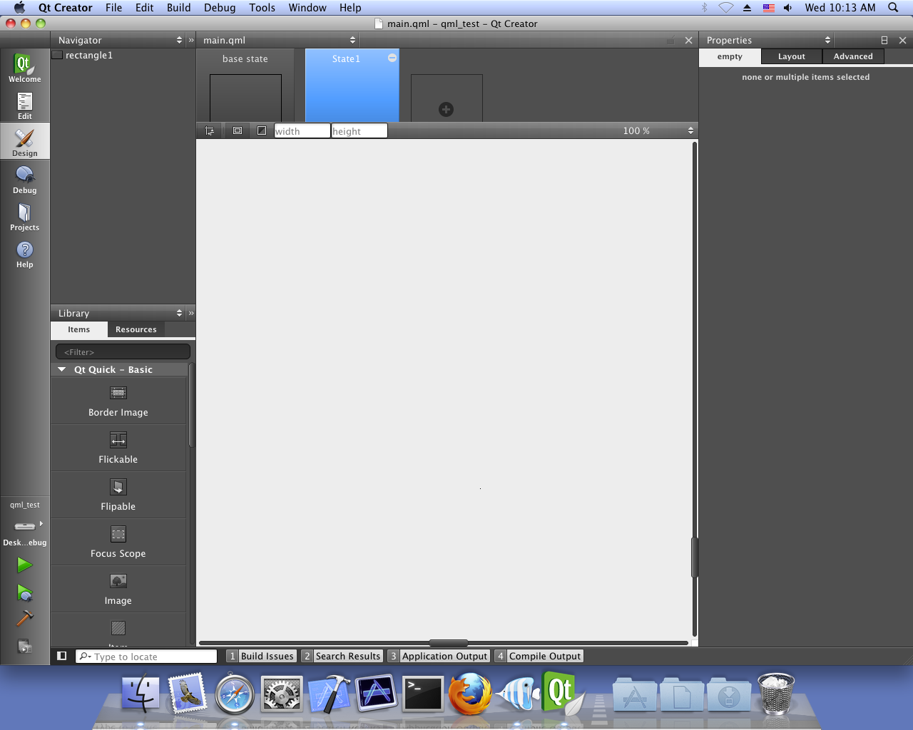Screen dimensions: 913x730
Task: Open the Build Issues pane
Action: (x=261, y=656)
